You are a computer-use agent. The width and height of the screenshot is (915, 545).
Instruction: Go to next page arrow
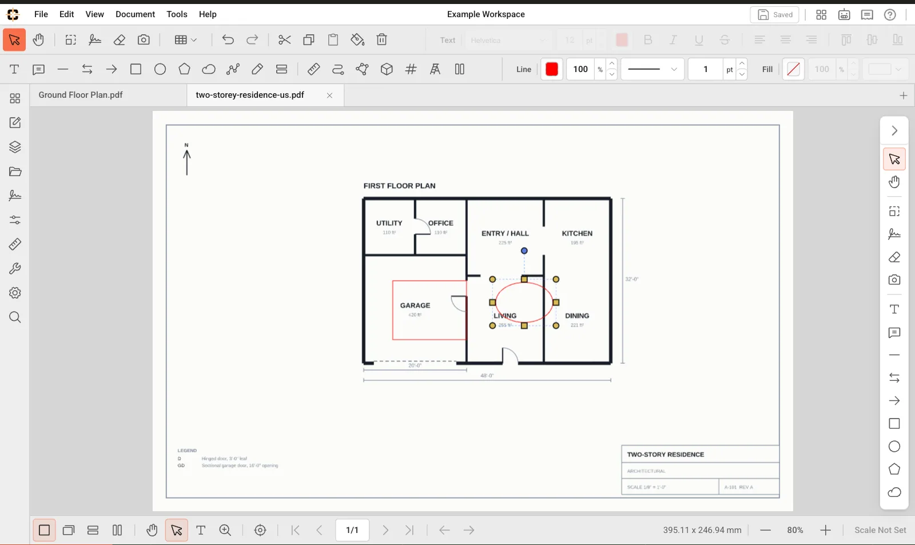point(385,530)
